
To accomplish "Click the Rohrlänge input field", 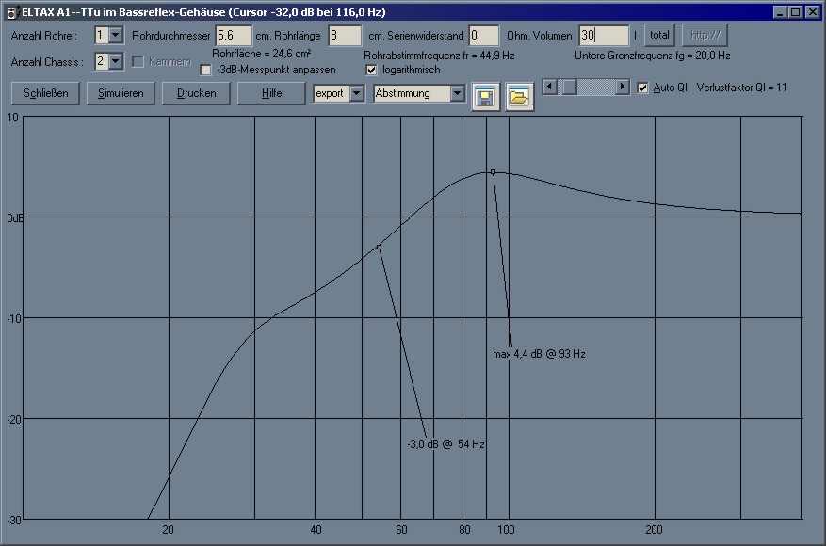I will click(x=345, y=35).
